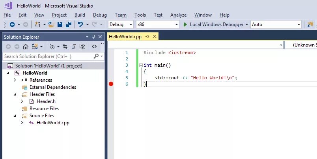Close the Solution Explorer panel

tap(100, 37)
